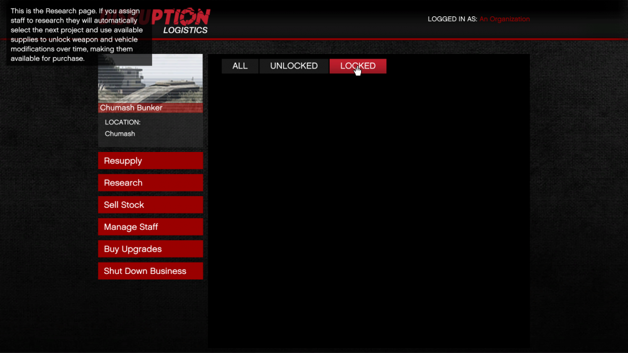Click the 'Chumash' location value
Image resolution: width=628 pixels, height=353 pixels.
120,134
